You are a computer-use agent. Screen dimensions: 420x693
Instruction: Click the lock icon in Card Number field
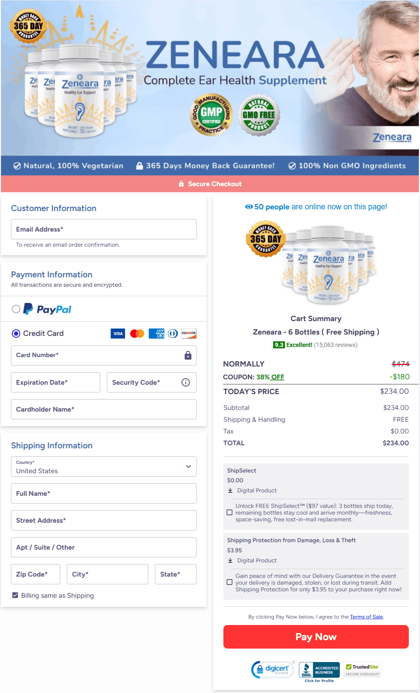[187, 355]
